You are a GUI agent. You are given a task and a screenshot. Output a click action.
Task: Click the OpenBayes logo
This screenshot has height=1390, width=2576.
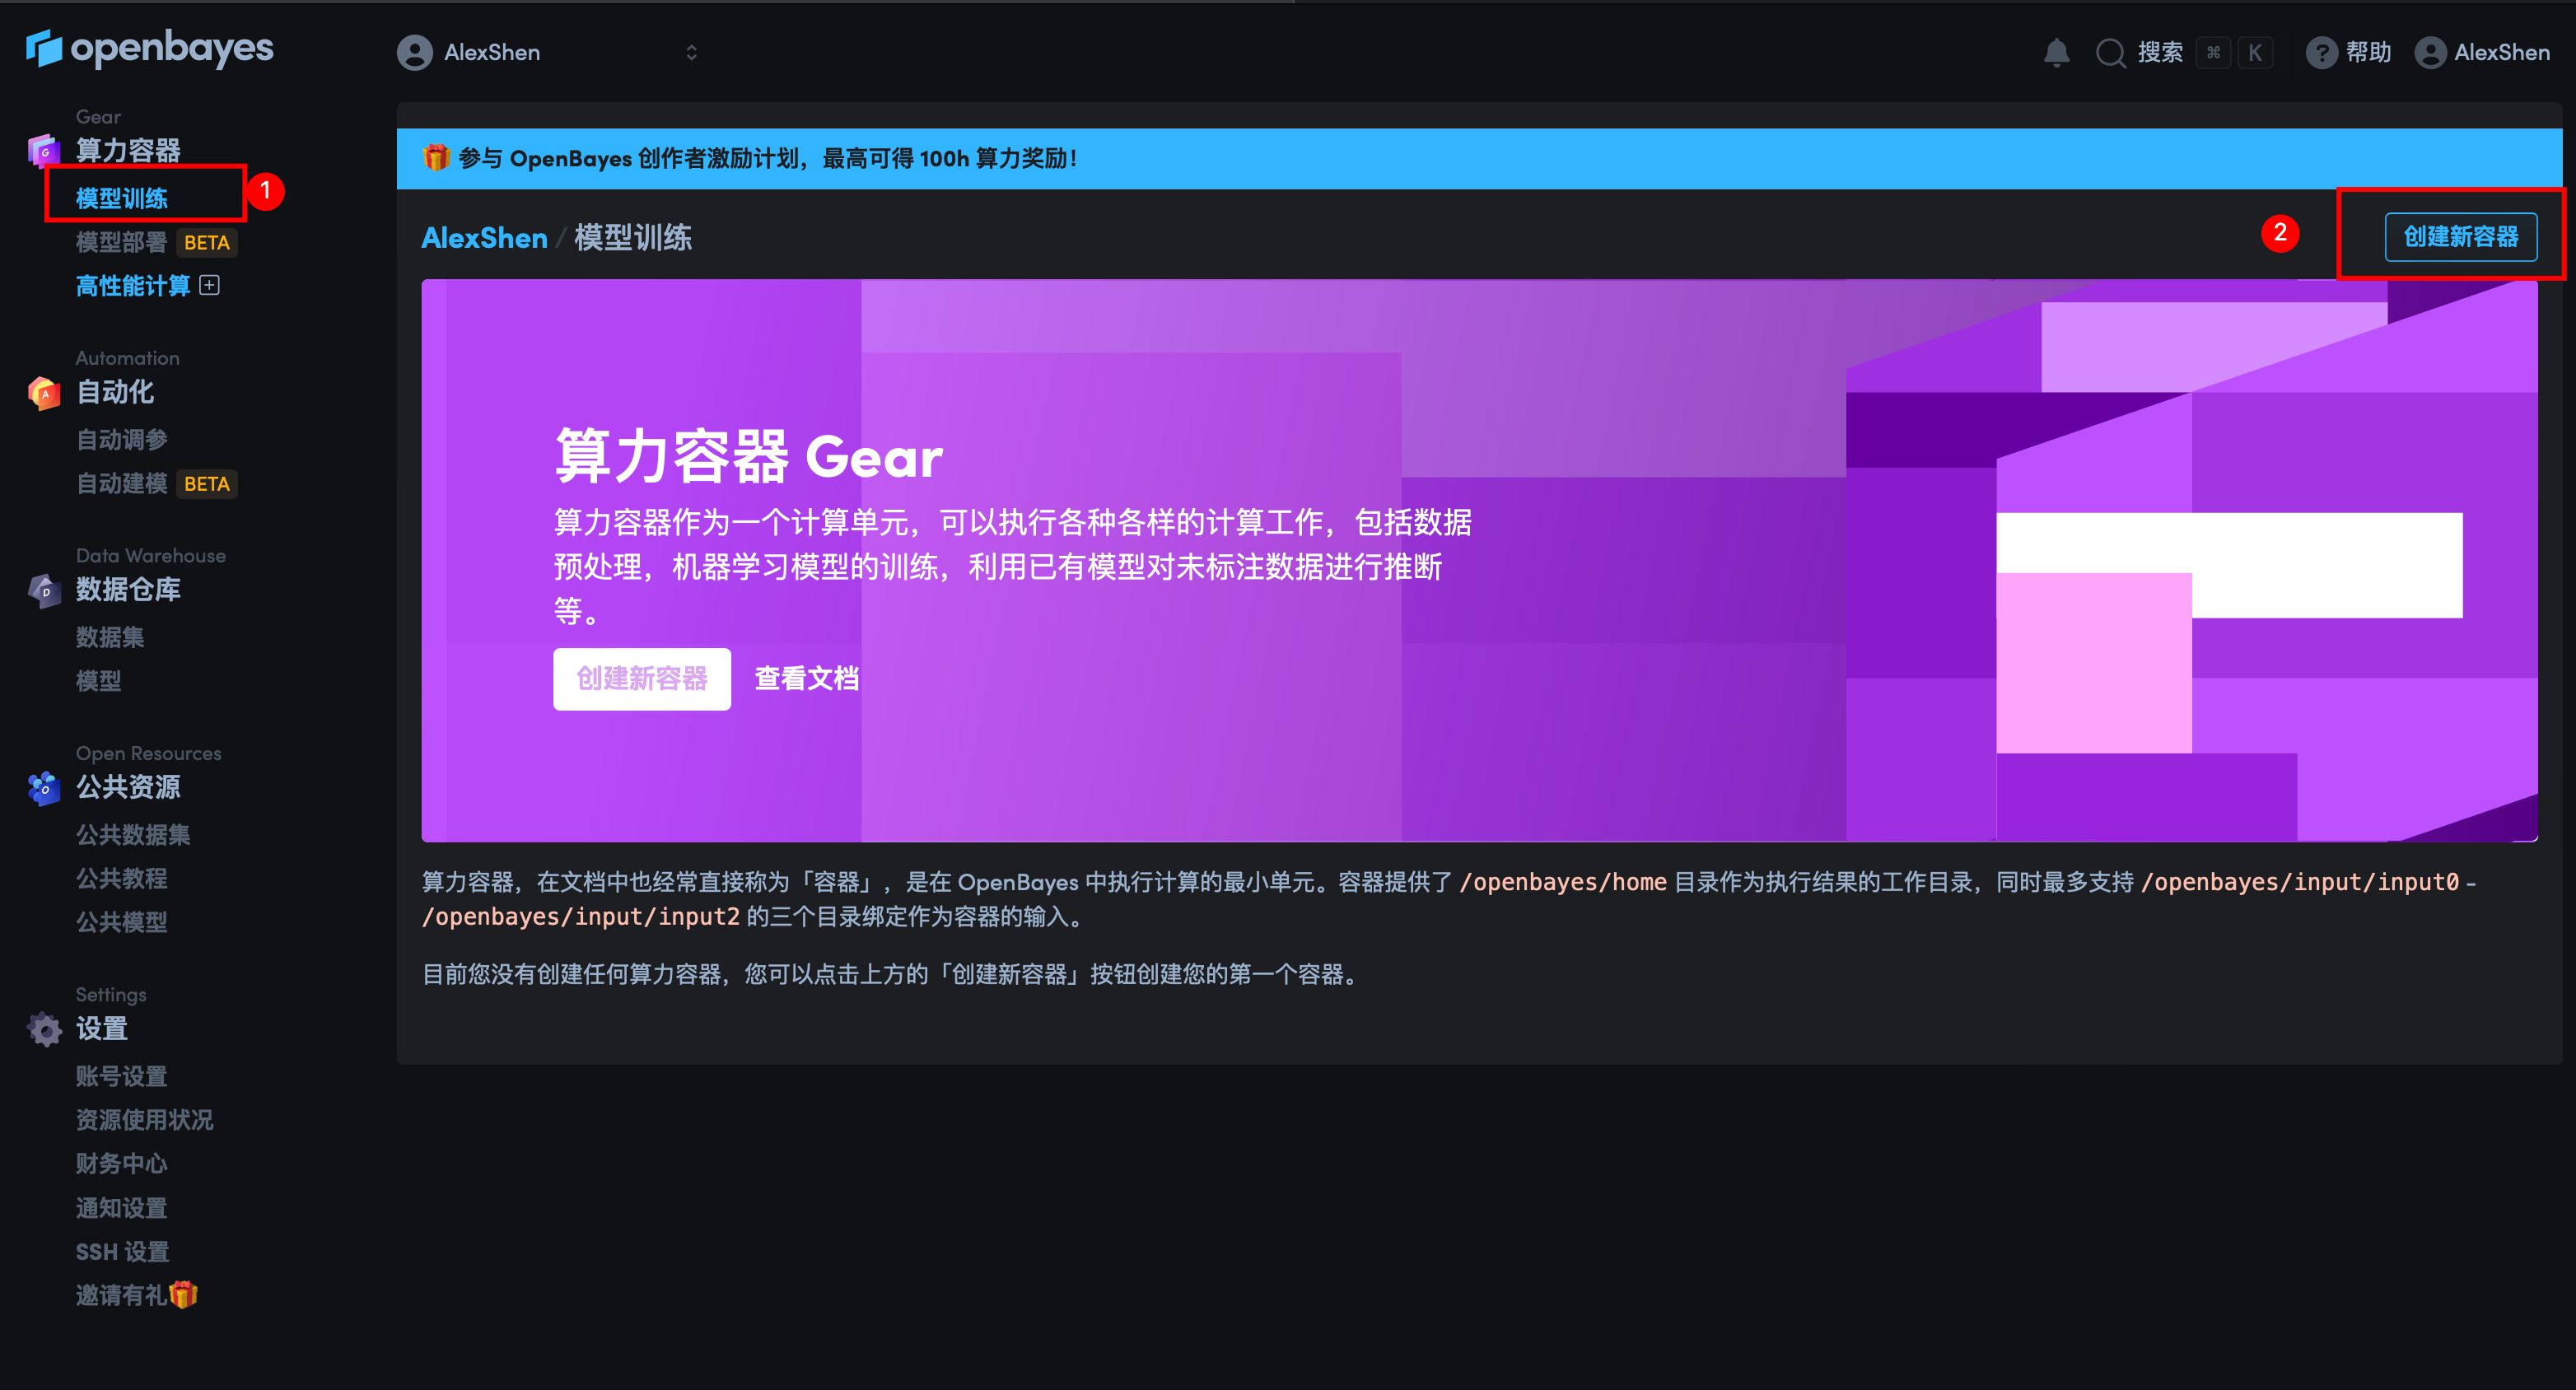click(x=149, y=48)
